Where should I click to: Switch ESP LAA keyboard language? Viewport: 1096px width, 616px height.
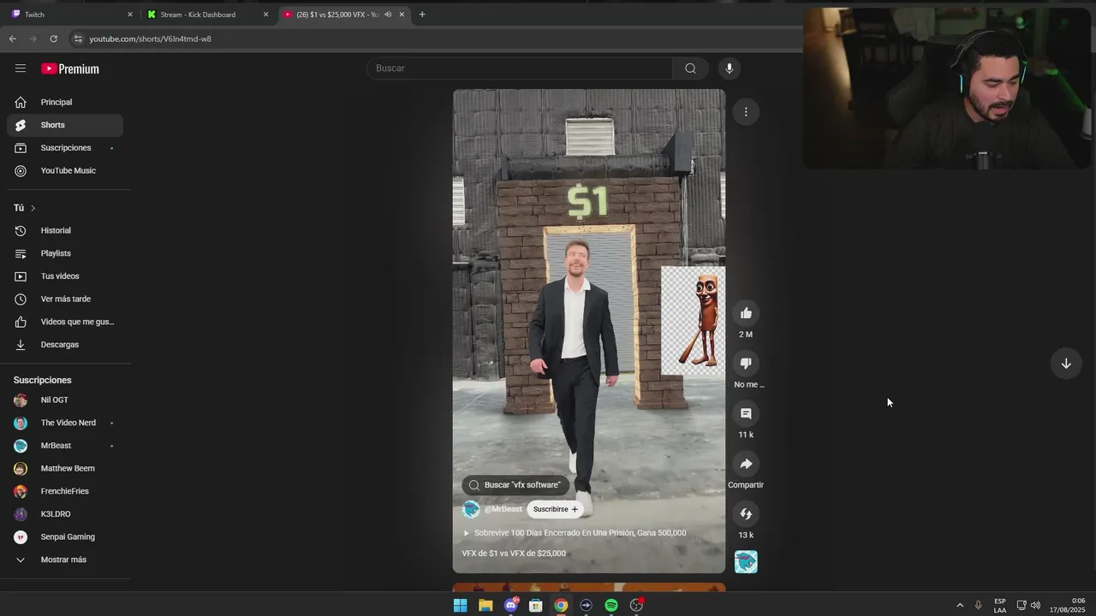pos(1000,605)
